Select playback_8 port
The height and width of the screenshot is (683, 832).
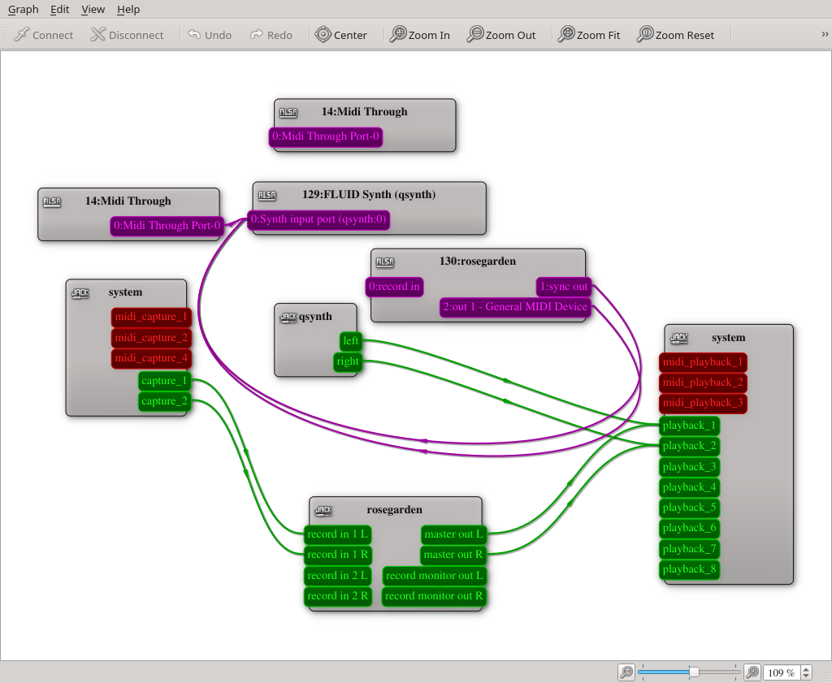[x=689, y=569]
